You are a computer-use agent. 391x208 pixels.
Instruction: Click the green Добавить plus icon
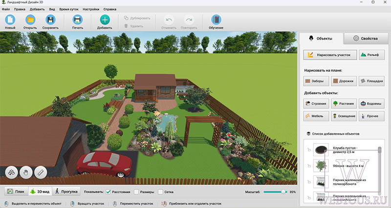(105, 20)
